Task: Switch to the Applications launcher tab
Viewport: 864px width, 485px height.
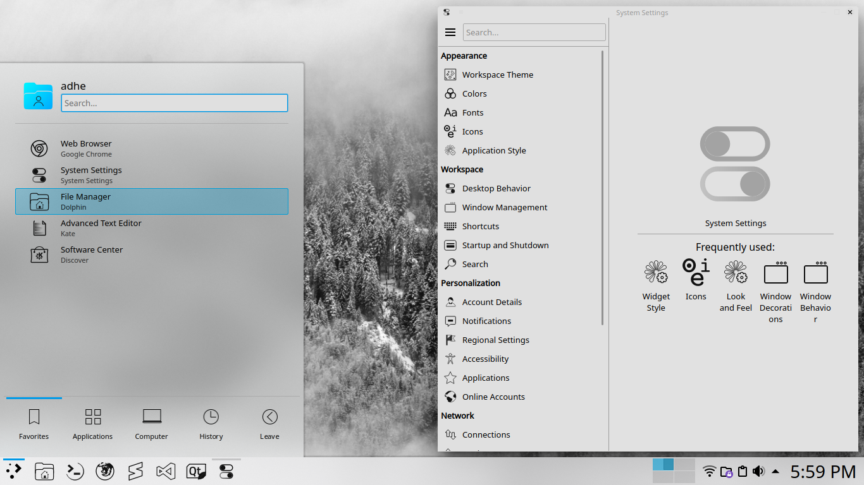Action: click(92, 424)
